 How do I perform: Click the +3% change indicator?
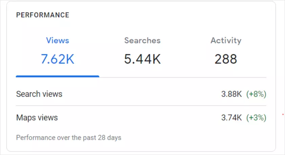pos(256,118)
